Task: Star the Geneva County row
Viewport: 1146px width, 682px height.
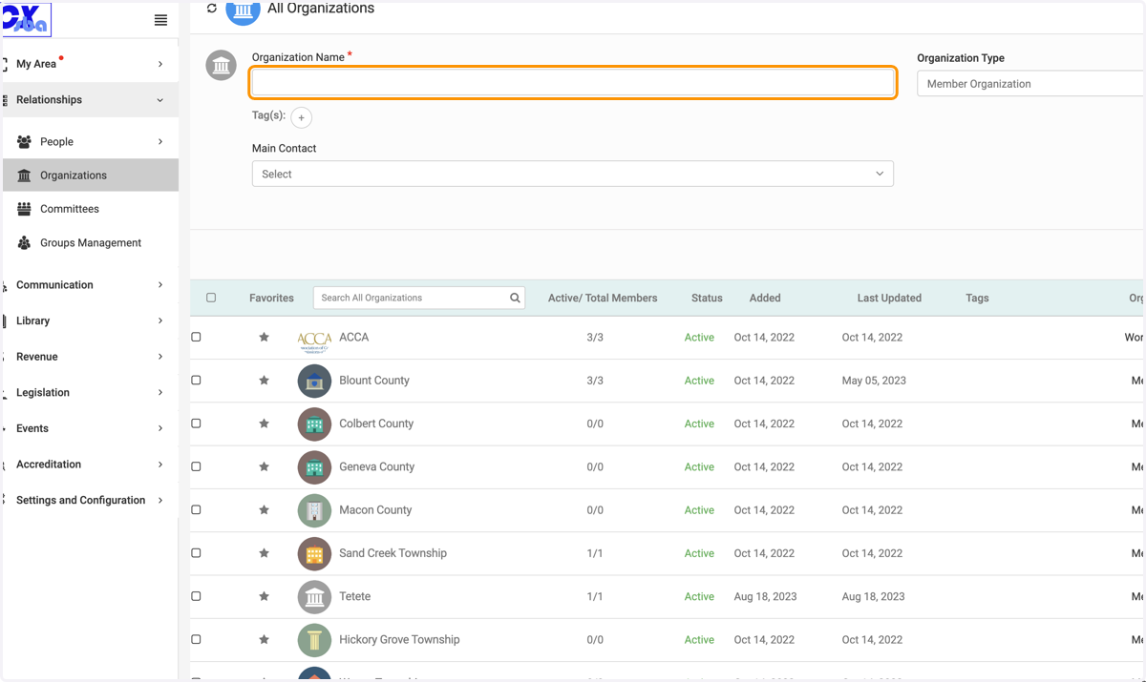Action: (265, 466)
